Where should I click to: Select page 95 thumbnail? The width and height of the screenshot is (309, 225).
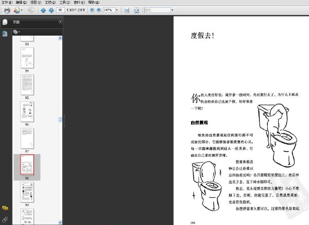click(x=27, y=85)
